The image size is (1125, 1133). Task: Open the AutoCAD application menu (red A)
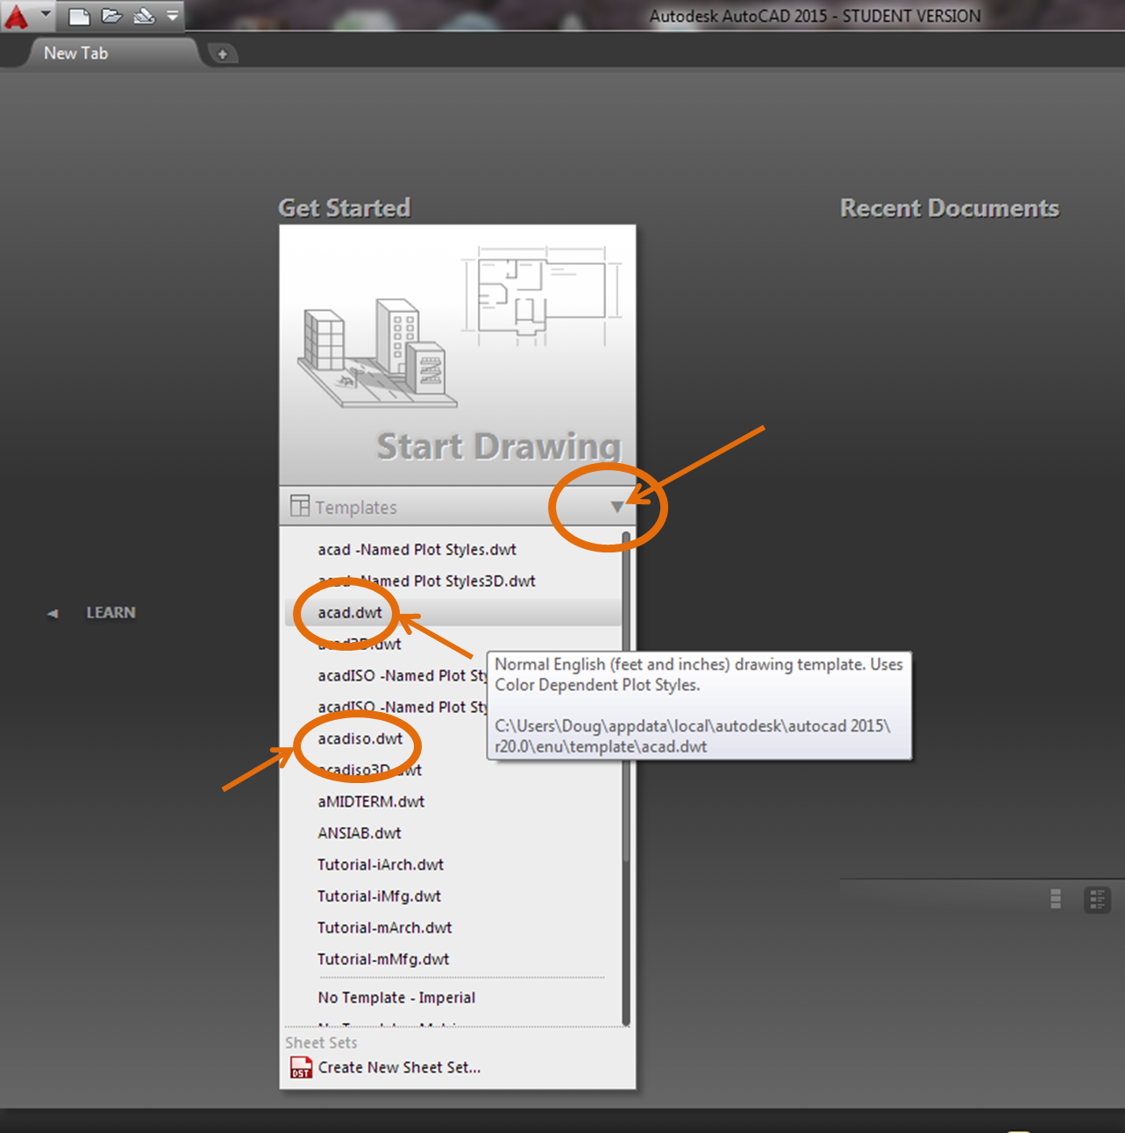17,16
